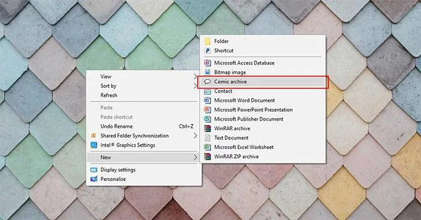
Task: Click the Display settings monitor icon
Action: pos(94,170)
